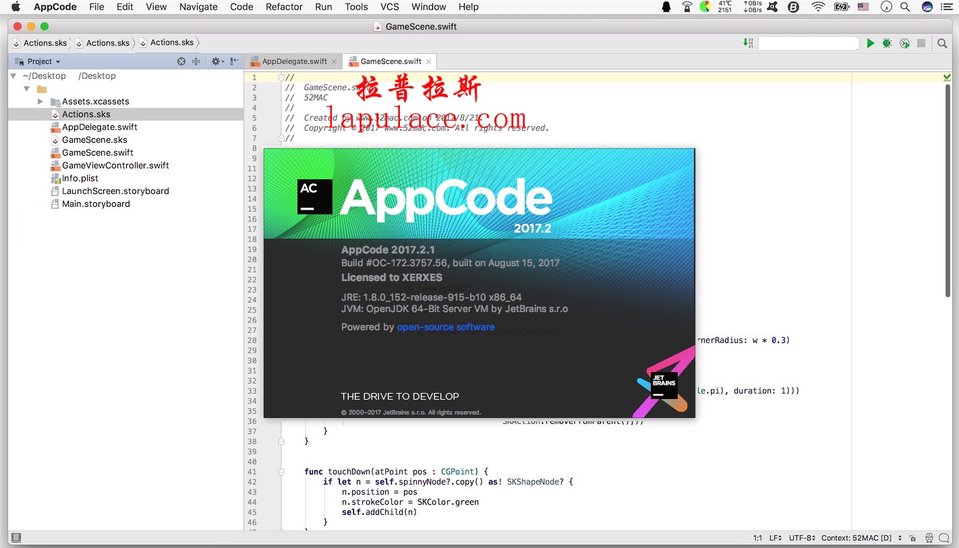Open the Context: 52MAC [D] dropdown

(862, 538)
